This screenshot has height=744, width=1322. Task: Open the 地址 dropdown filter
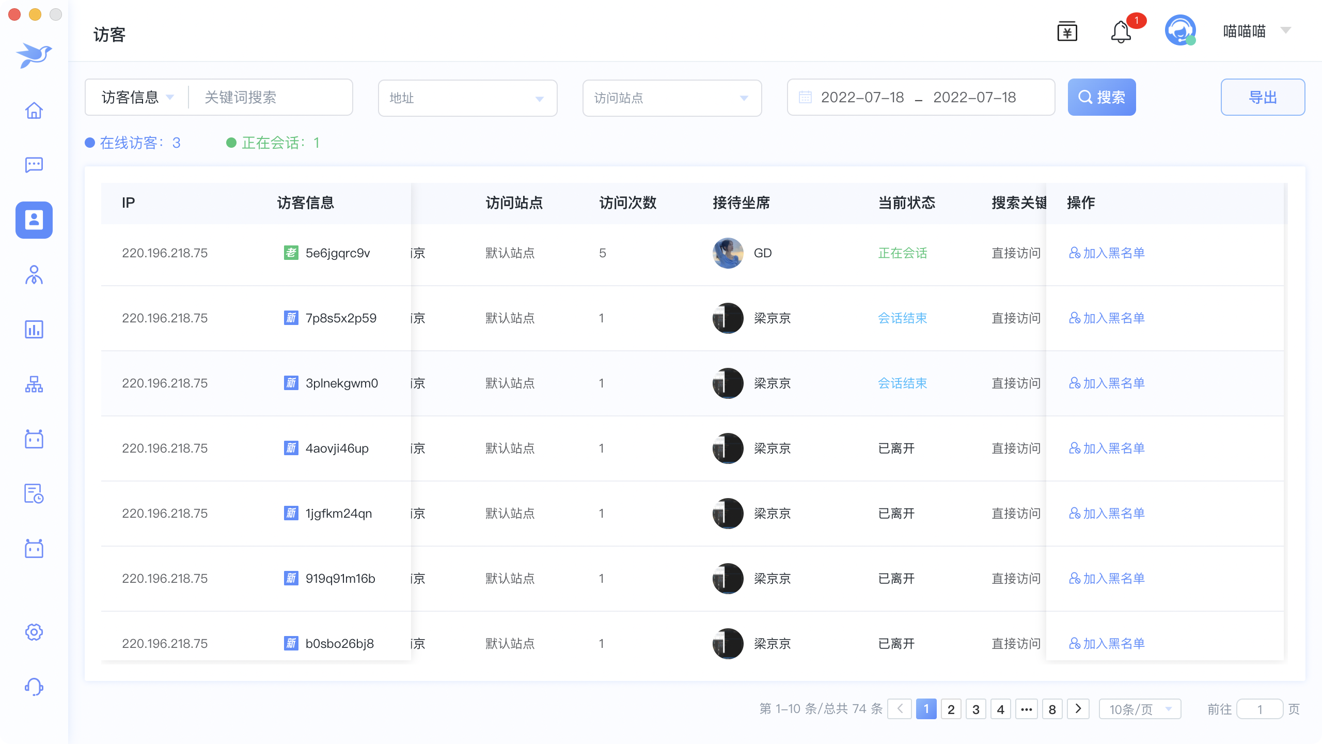(x=467, y=98)
